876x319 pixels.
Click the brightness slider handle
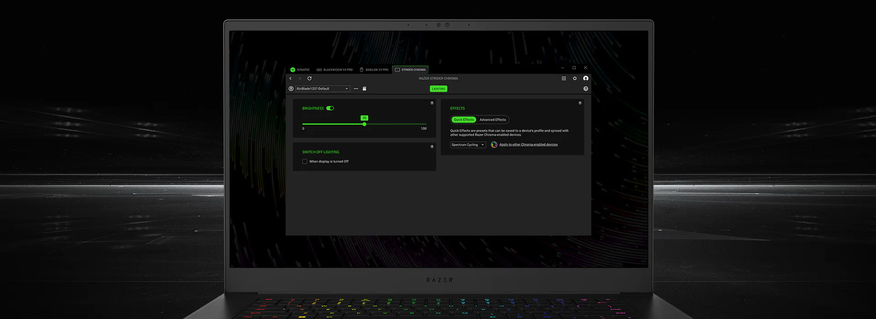(364, 124)
